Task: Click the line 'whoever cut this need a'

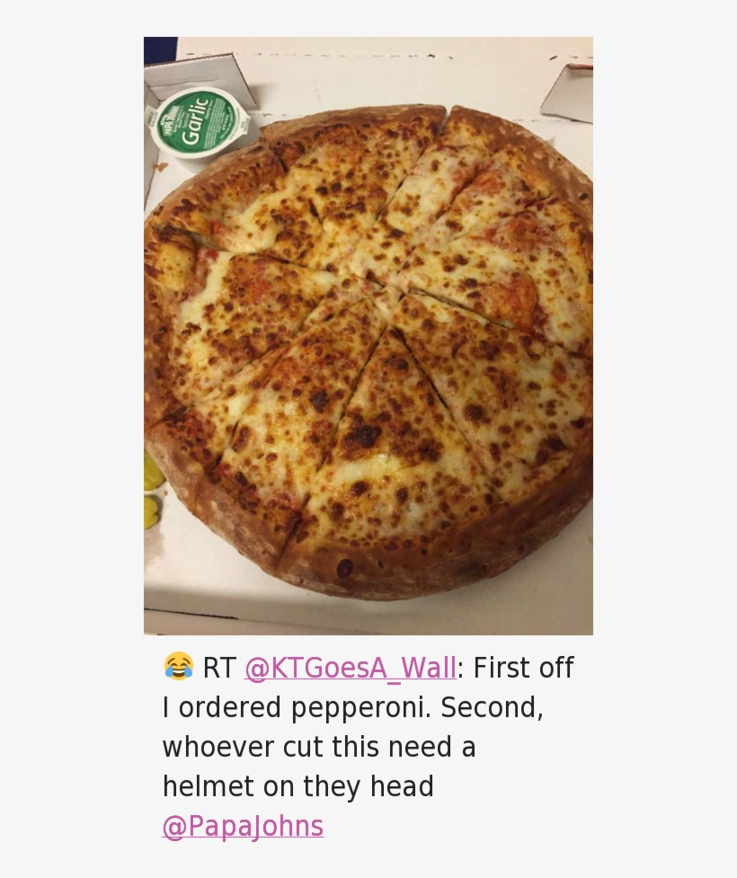Action: (319, 747)
